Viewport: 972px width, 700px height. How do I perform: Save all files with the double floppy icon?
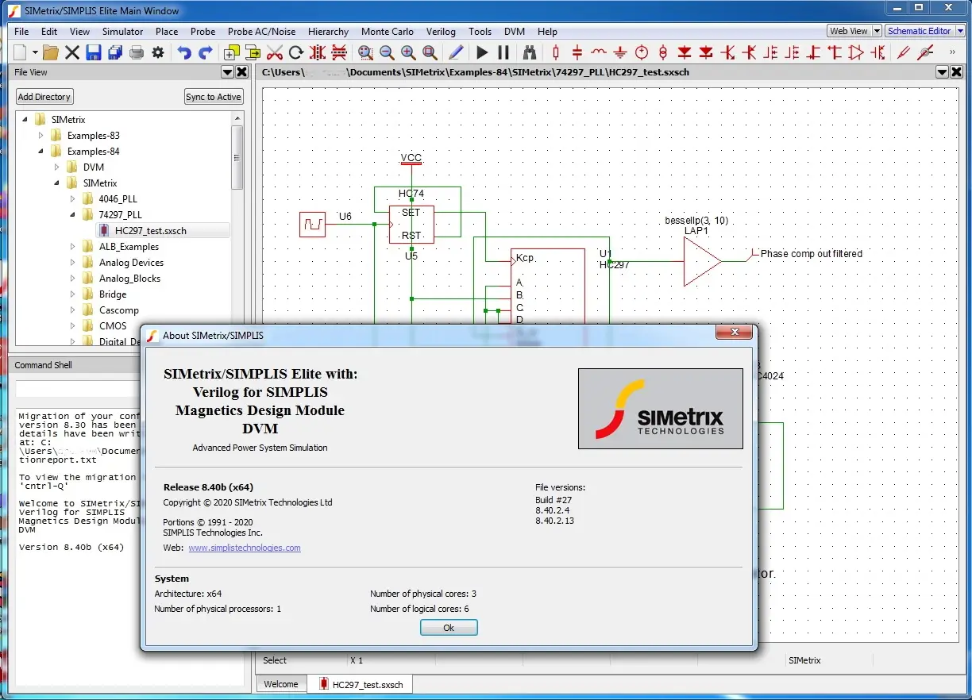pos(114,52)
